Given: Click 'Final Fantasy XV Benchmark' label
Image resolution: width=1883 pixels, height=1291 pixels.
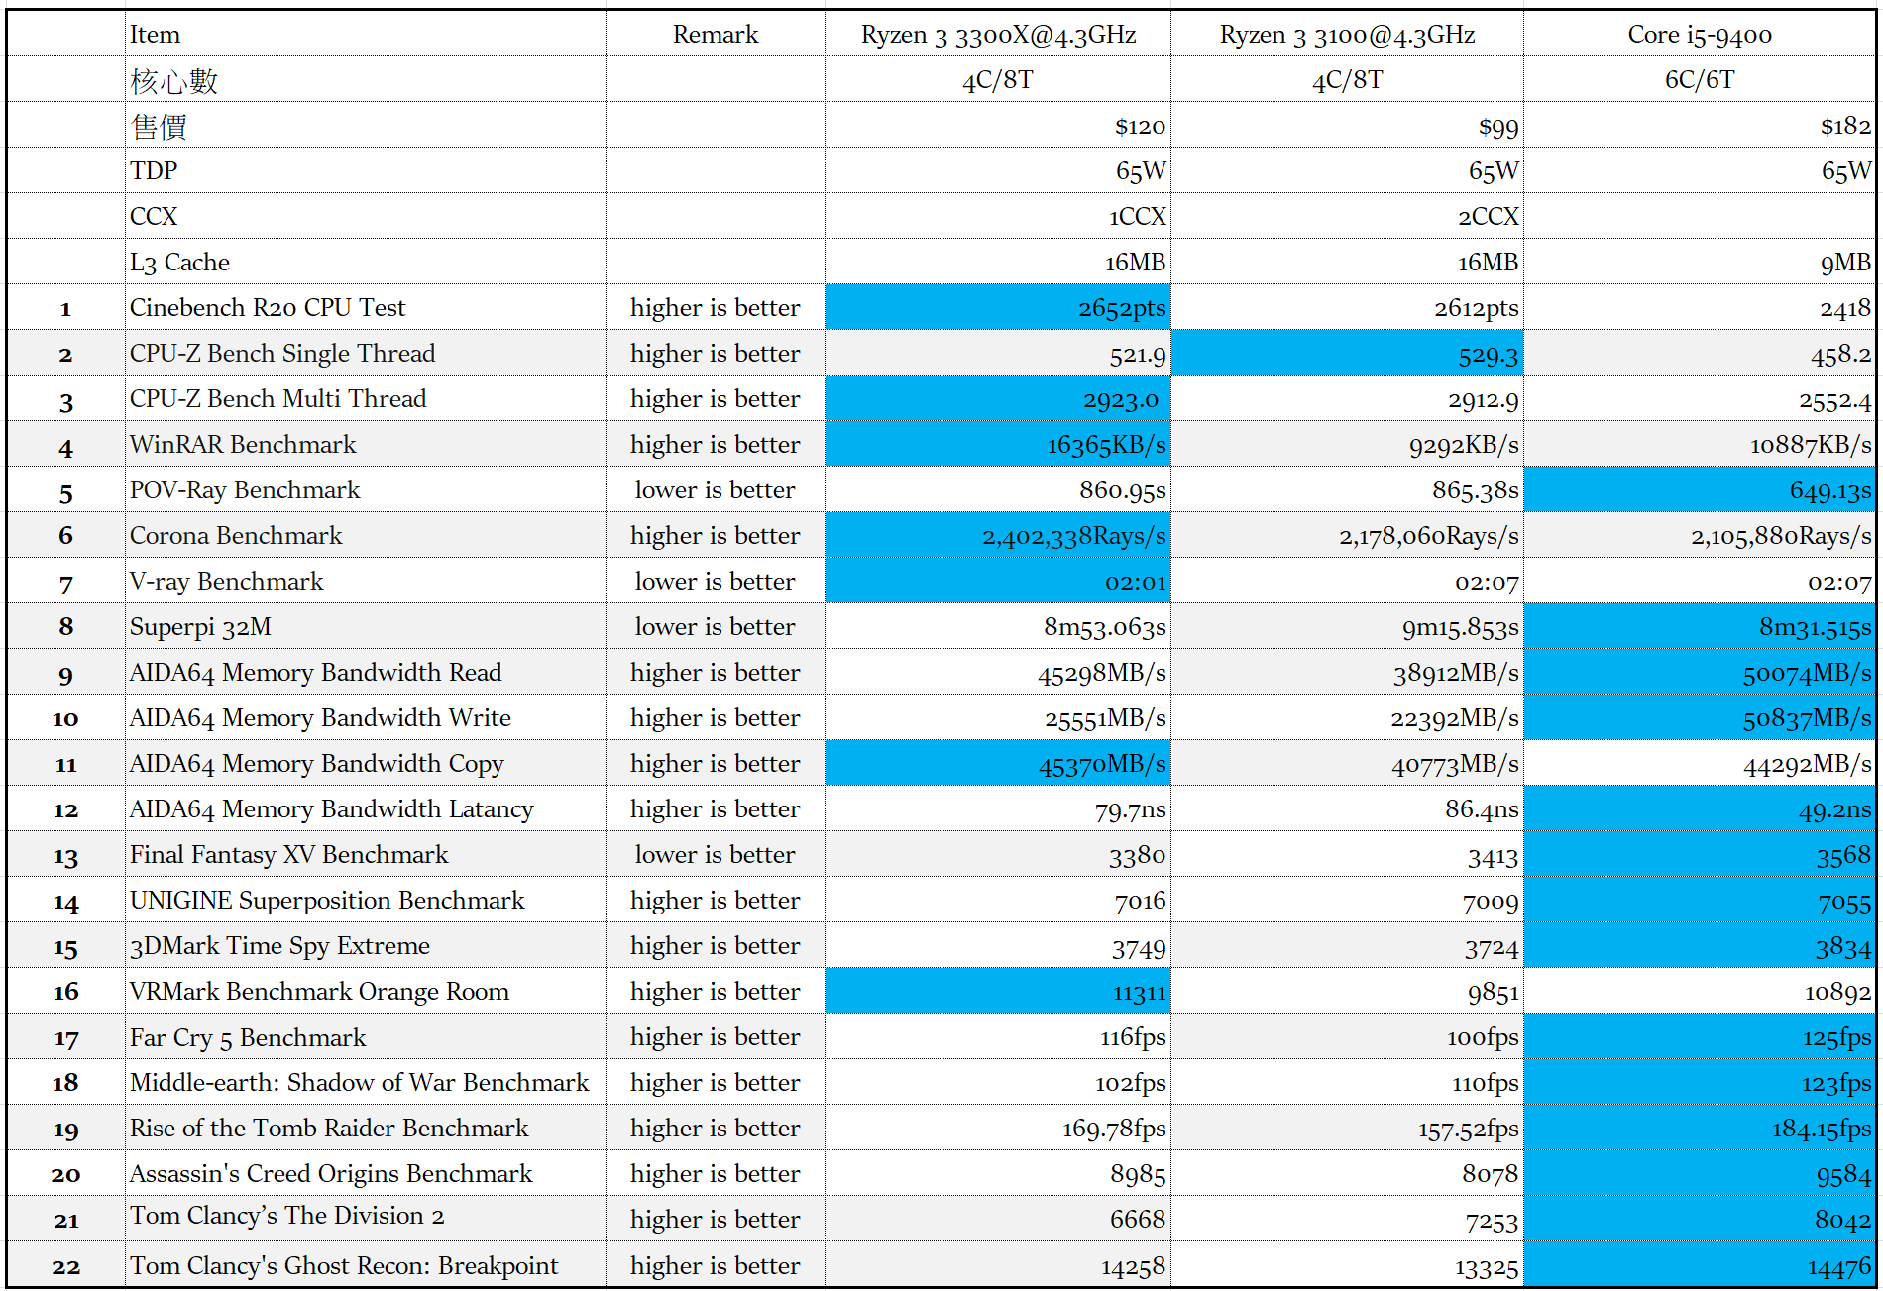Looking at the screenshot, I should pyautogui.click(x=366, y=854).
